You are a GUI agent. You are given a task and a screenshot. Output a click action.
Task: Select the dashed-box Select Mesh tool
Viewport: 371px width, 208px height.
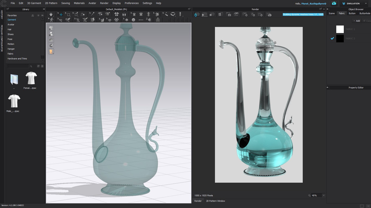pyautogui.click(x=68, y=14)
